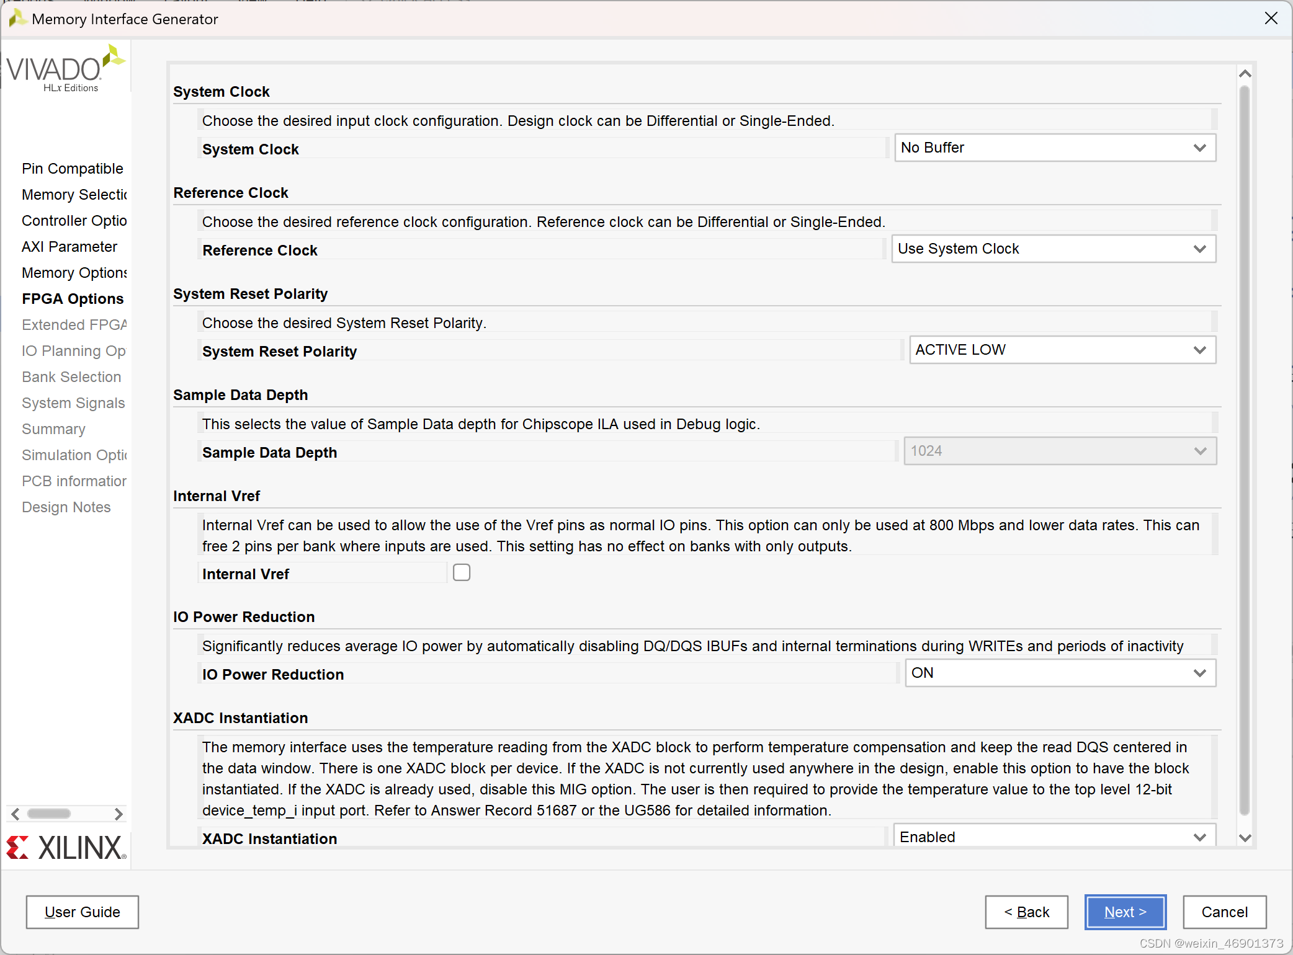
Task: Open the XADC Instantiation dropdown showing Enabled
Action: click(1054, 836)
